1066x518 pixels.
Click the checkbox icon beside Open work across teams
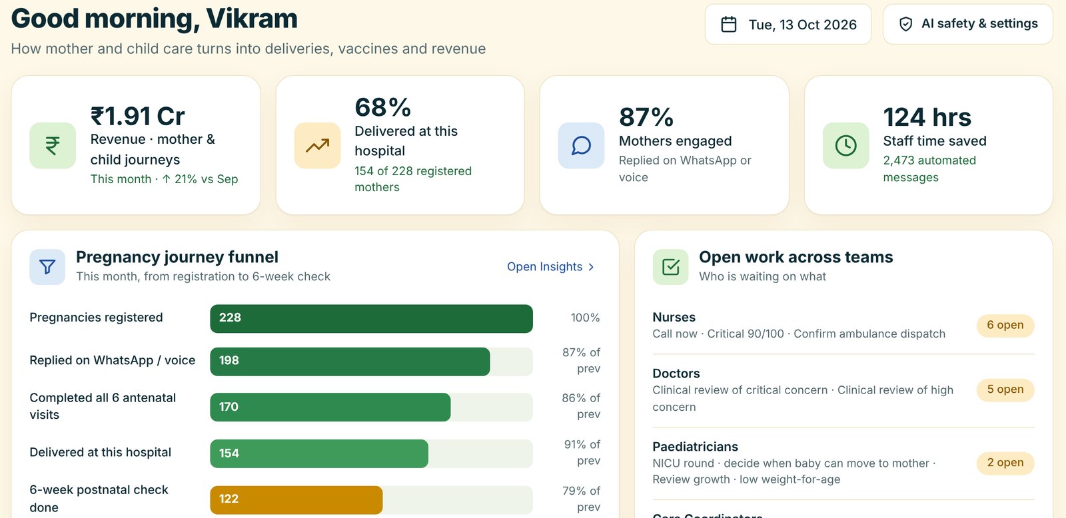(670, 267)
